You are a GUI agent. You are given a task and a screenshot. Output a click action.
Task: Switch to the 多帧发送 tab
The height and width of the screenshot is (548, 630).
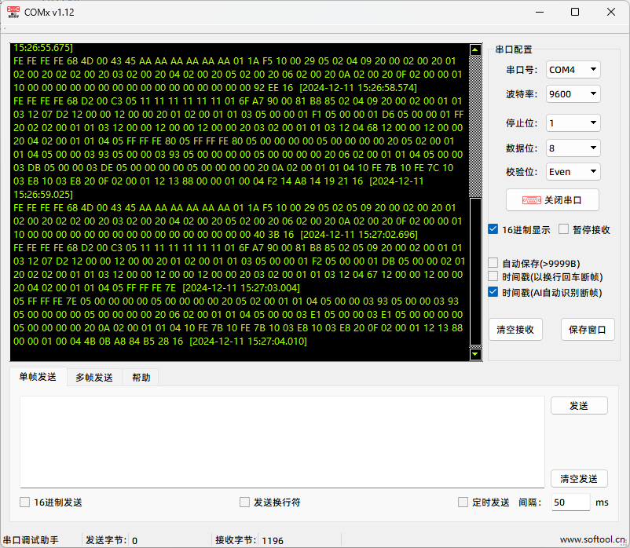[94, 378]
